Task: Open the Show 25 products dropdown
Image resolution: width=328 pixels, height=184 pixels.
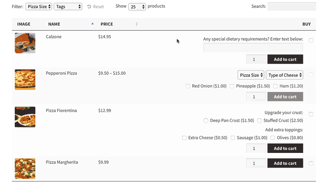Action: point(137,7)
